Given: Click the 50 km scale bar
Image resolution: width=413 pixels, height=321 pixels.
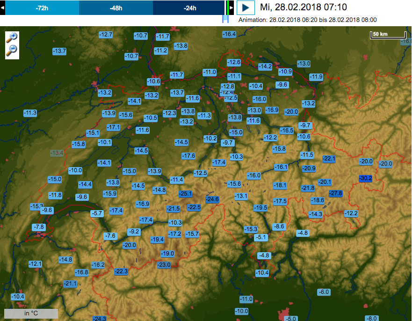Looking at the screenshot, I should point(388,35).
